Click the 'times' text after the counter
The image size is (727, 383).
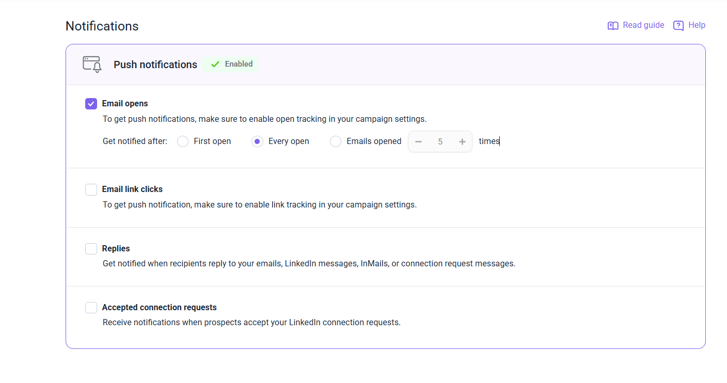click(x=489, y=141)
